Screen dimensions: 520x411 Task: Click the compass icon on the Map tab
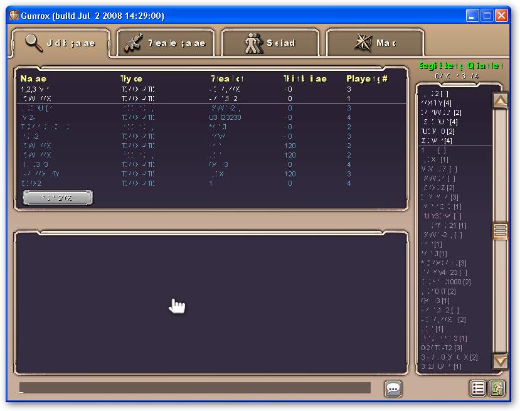363,43
